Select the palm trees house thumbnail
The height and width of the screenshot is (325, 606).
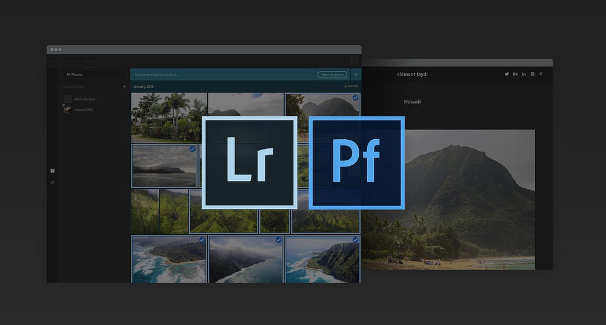[x=169, y=118]
